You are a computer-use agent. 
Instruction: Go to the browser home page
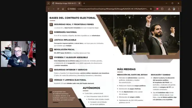pos(63,9)
